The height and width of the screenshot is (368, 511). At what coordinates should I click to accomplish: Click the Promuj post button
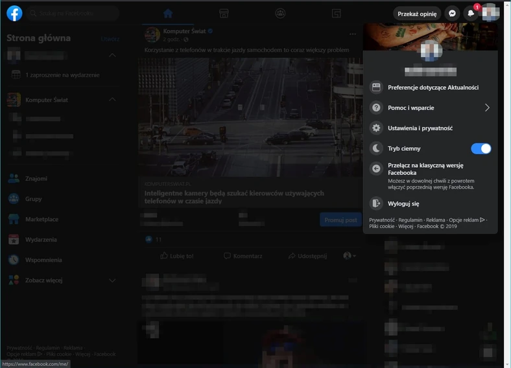tap(340, 220)
